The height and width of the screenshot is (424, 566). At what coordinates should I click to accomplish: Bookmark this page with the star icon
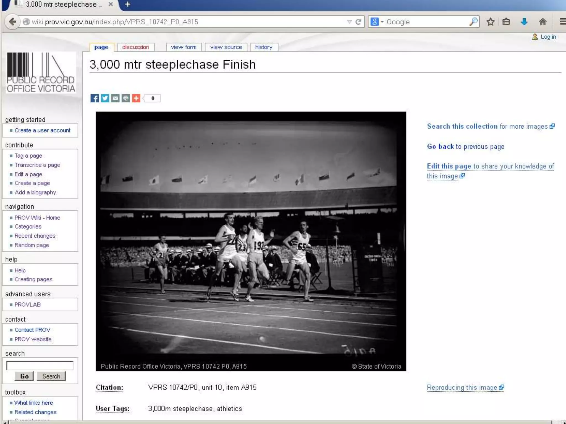coord(491,22)
